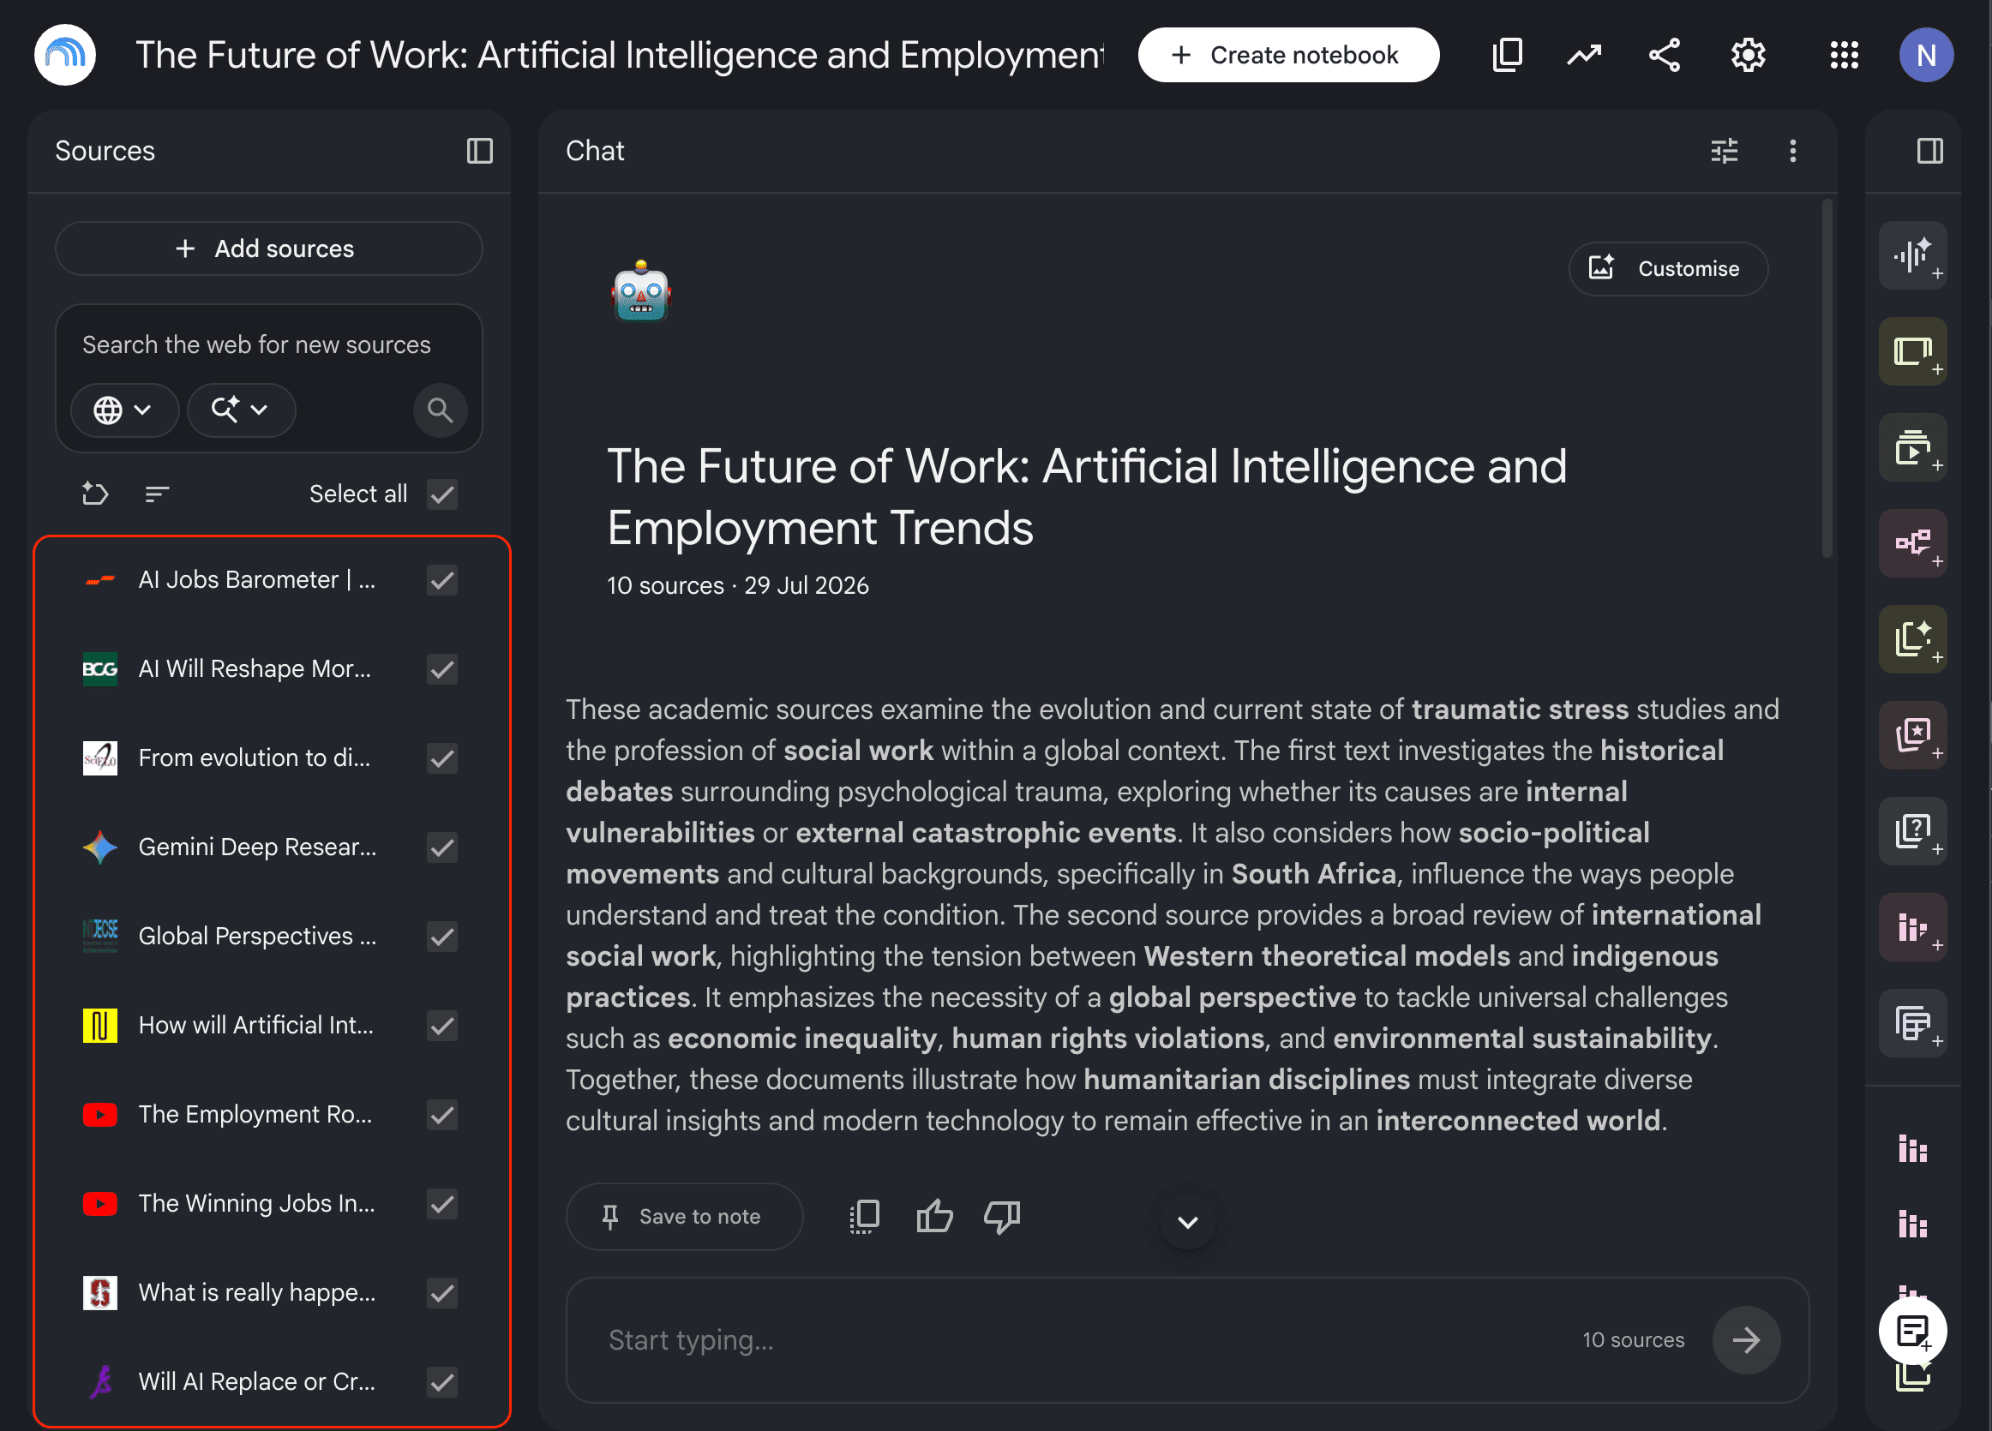Click the Create notebook button

(1287, 56)
